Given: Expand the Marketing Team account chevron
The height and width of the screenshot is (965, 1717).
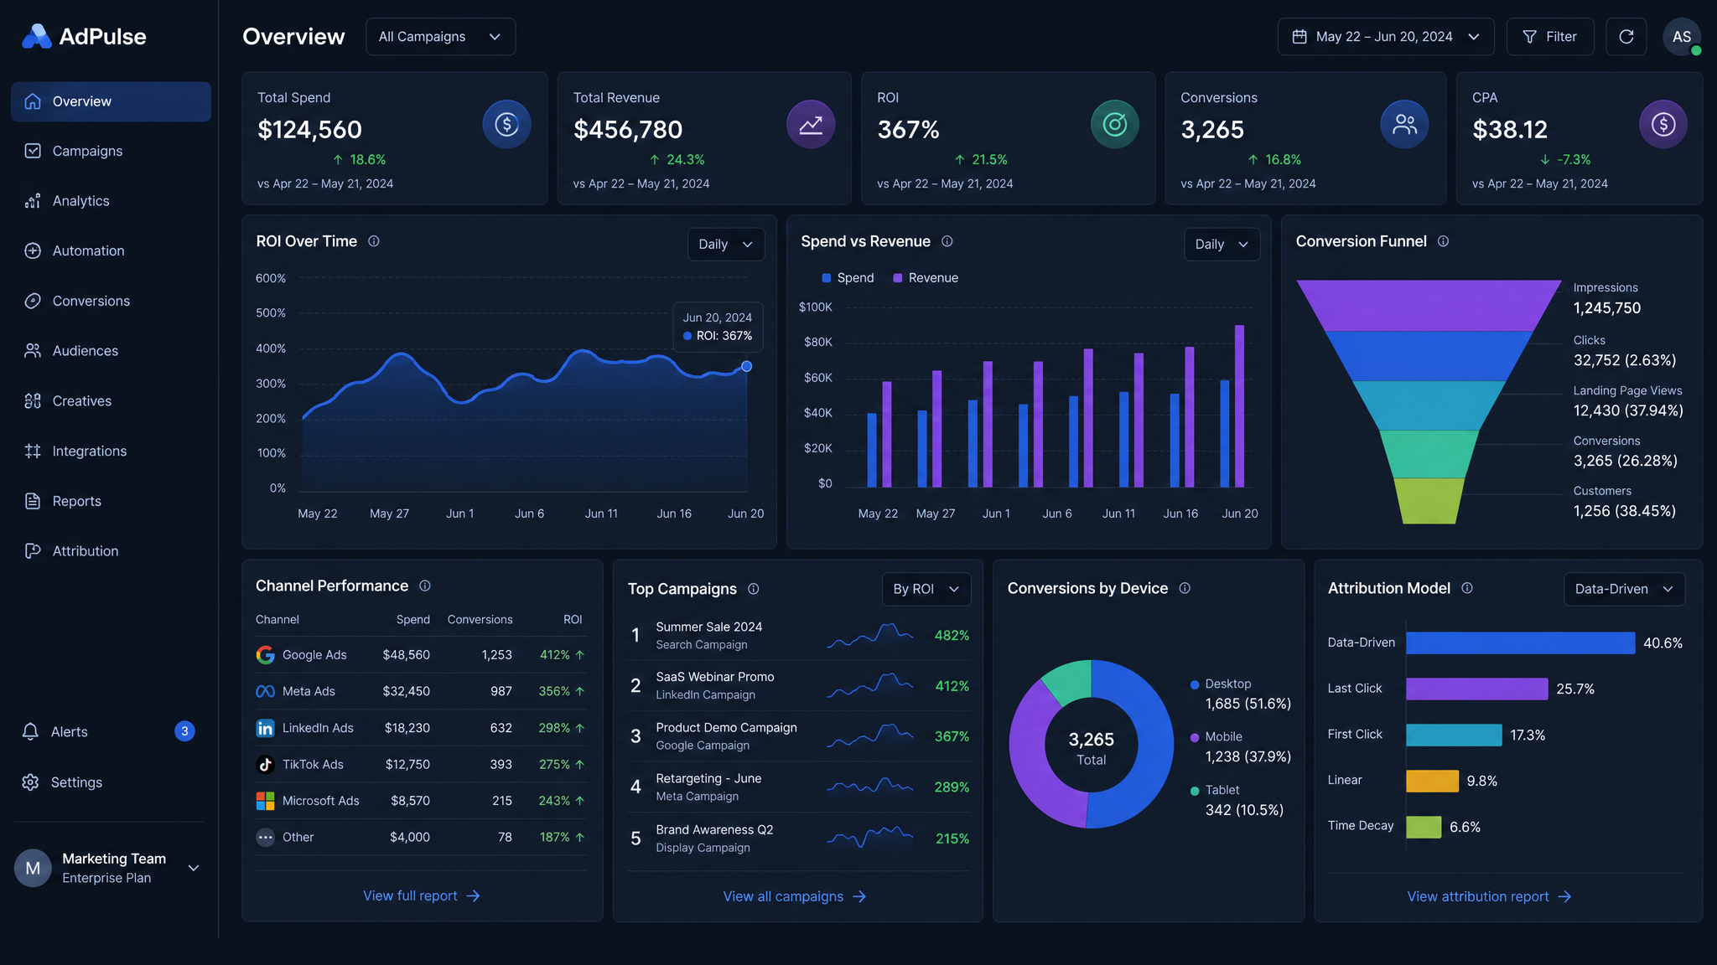Looking at the screenshot, I should [194, 868].
